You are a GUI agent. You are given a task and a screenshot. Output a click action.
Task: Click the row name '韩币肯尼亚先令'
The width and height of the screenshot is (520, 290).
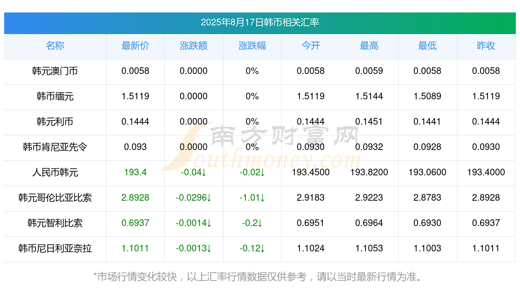(55, 147)
